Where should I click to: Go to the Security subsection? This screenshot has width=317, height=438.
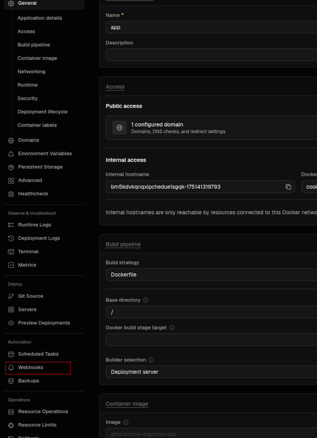pyautogui.click(x=27, y=98)
